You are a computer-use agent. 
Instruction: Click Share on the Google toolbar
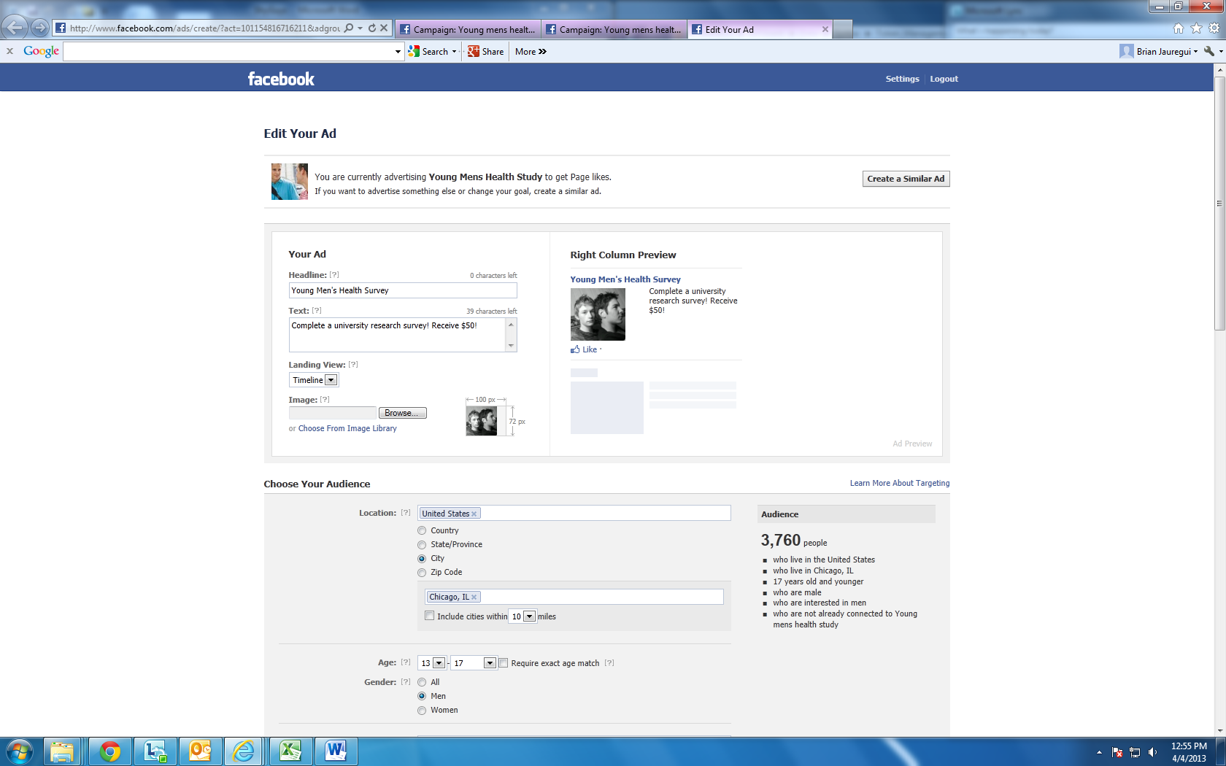pos(486,52)
